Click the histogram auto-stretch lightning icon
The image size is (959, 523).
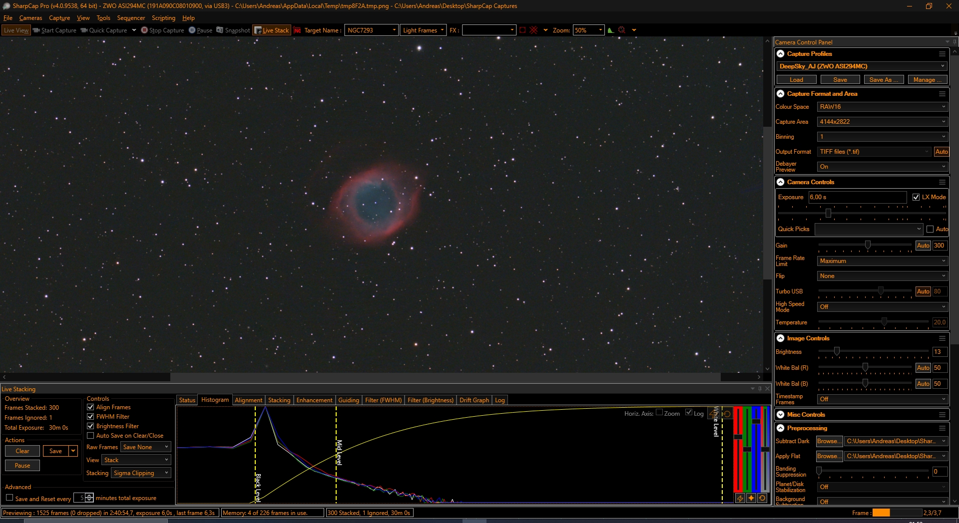(x=713, y=414)
